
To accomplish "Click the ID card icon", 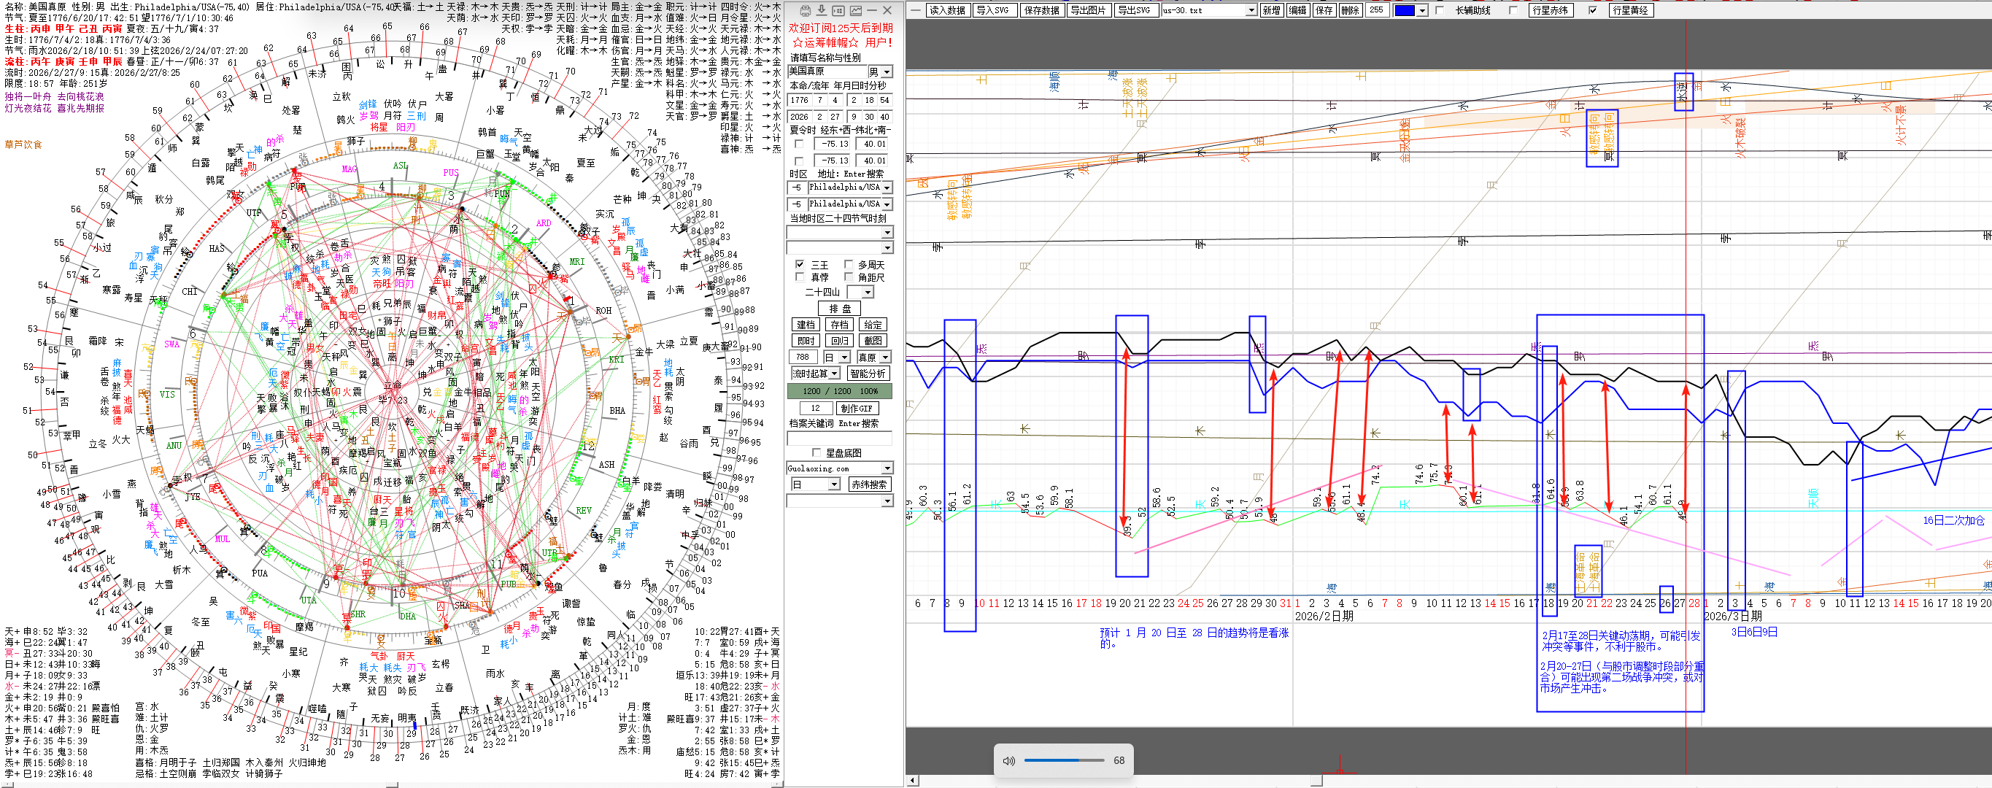I will coord(838,10).
